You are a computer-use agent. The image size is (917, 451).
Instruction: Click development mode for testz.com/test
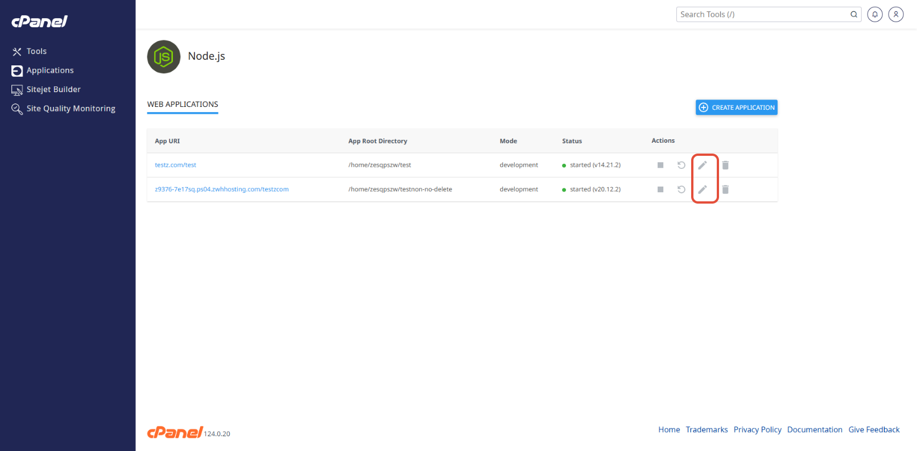tap(519, 165)
